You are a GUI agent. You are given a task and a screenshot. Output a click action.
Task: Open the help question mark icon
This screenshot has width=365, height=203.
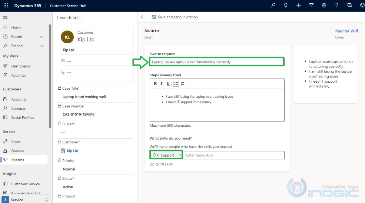tap(336, 5)
